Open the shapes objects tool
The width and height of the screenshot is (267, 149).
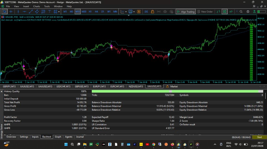[55, 12]
